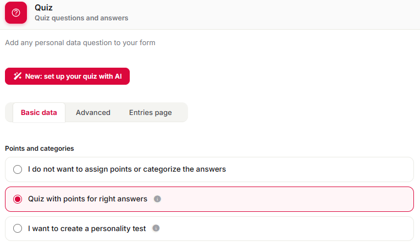Open info icon beside Quiz with points option

[157, 199]
